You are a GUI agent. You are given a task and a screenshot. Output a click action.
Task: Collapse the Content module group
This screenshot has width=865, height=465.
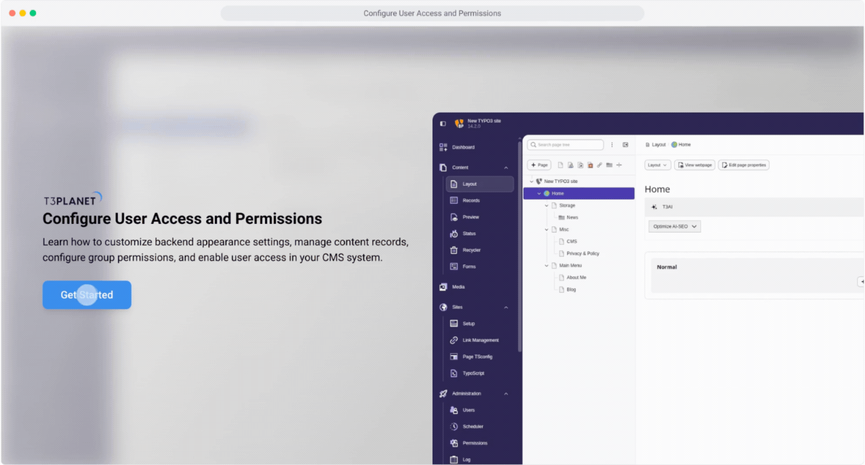pyautogui.click(x=506, y=168)
